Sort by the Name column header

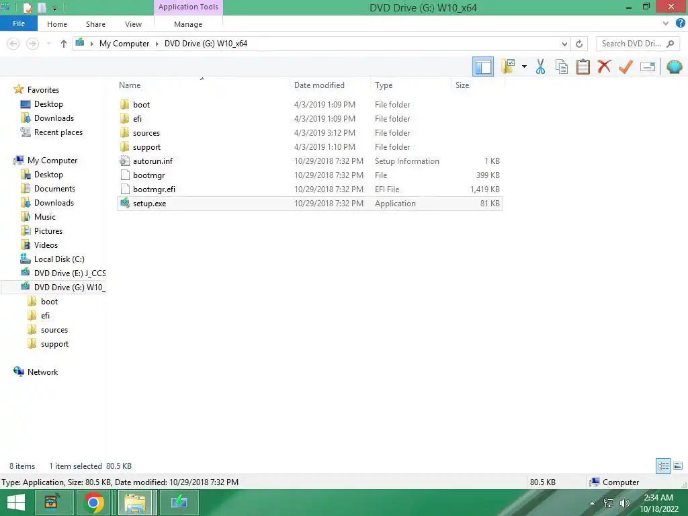130,85
